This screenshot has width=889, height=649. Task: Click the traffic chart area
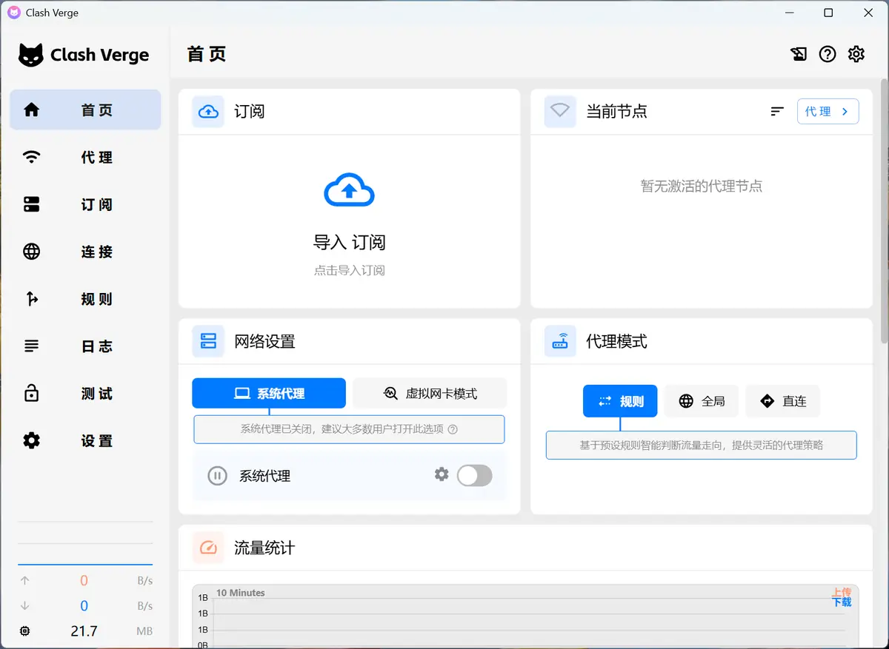(525, 617)
